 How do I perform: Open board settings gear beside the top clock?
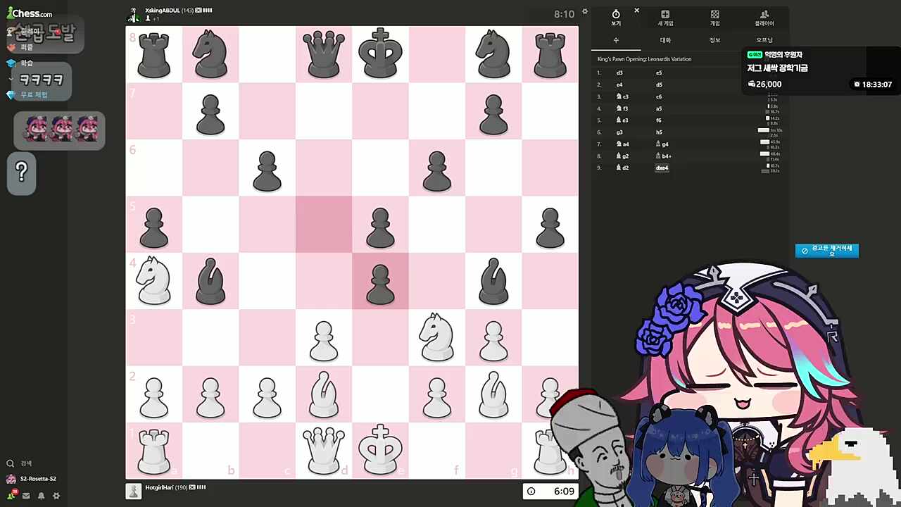(x=584, y=12)
